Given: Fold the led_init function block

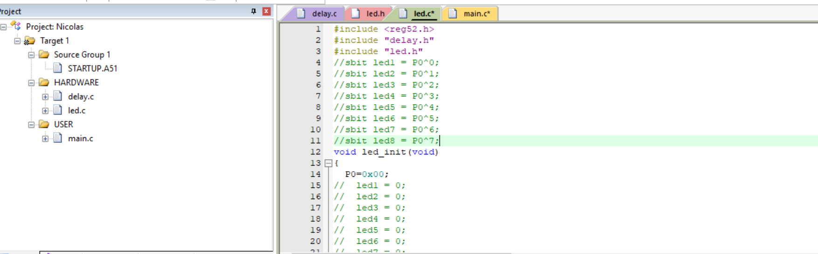Looking at the screenshot, I should pos(328,163).
